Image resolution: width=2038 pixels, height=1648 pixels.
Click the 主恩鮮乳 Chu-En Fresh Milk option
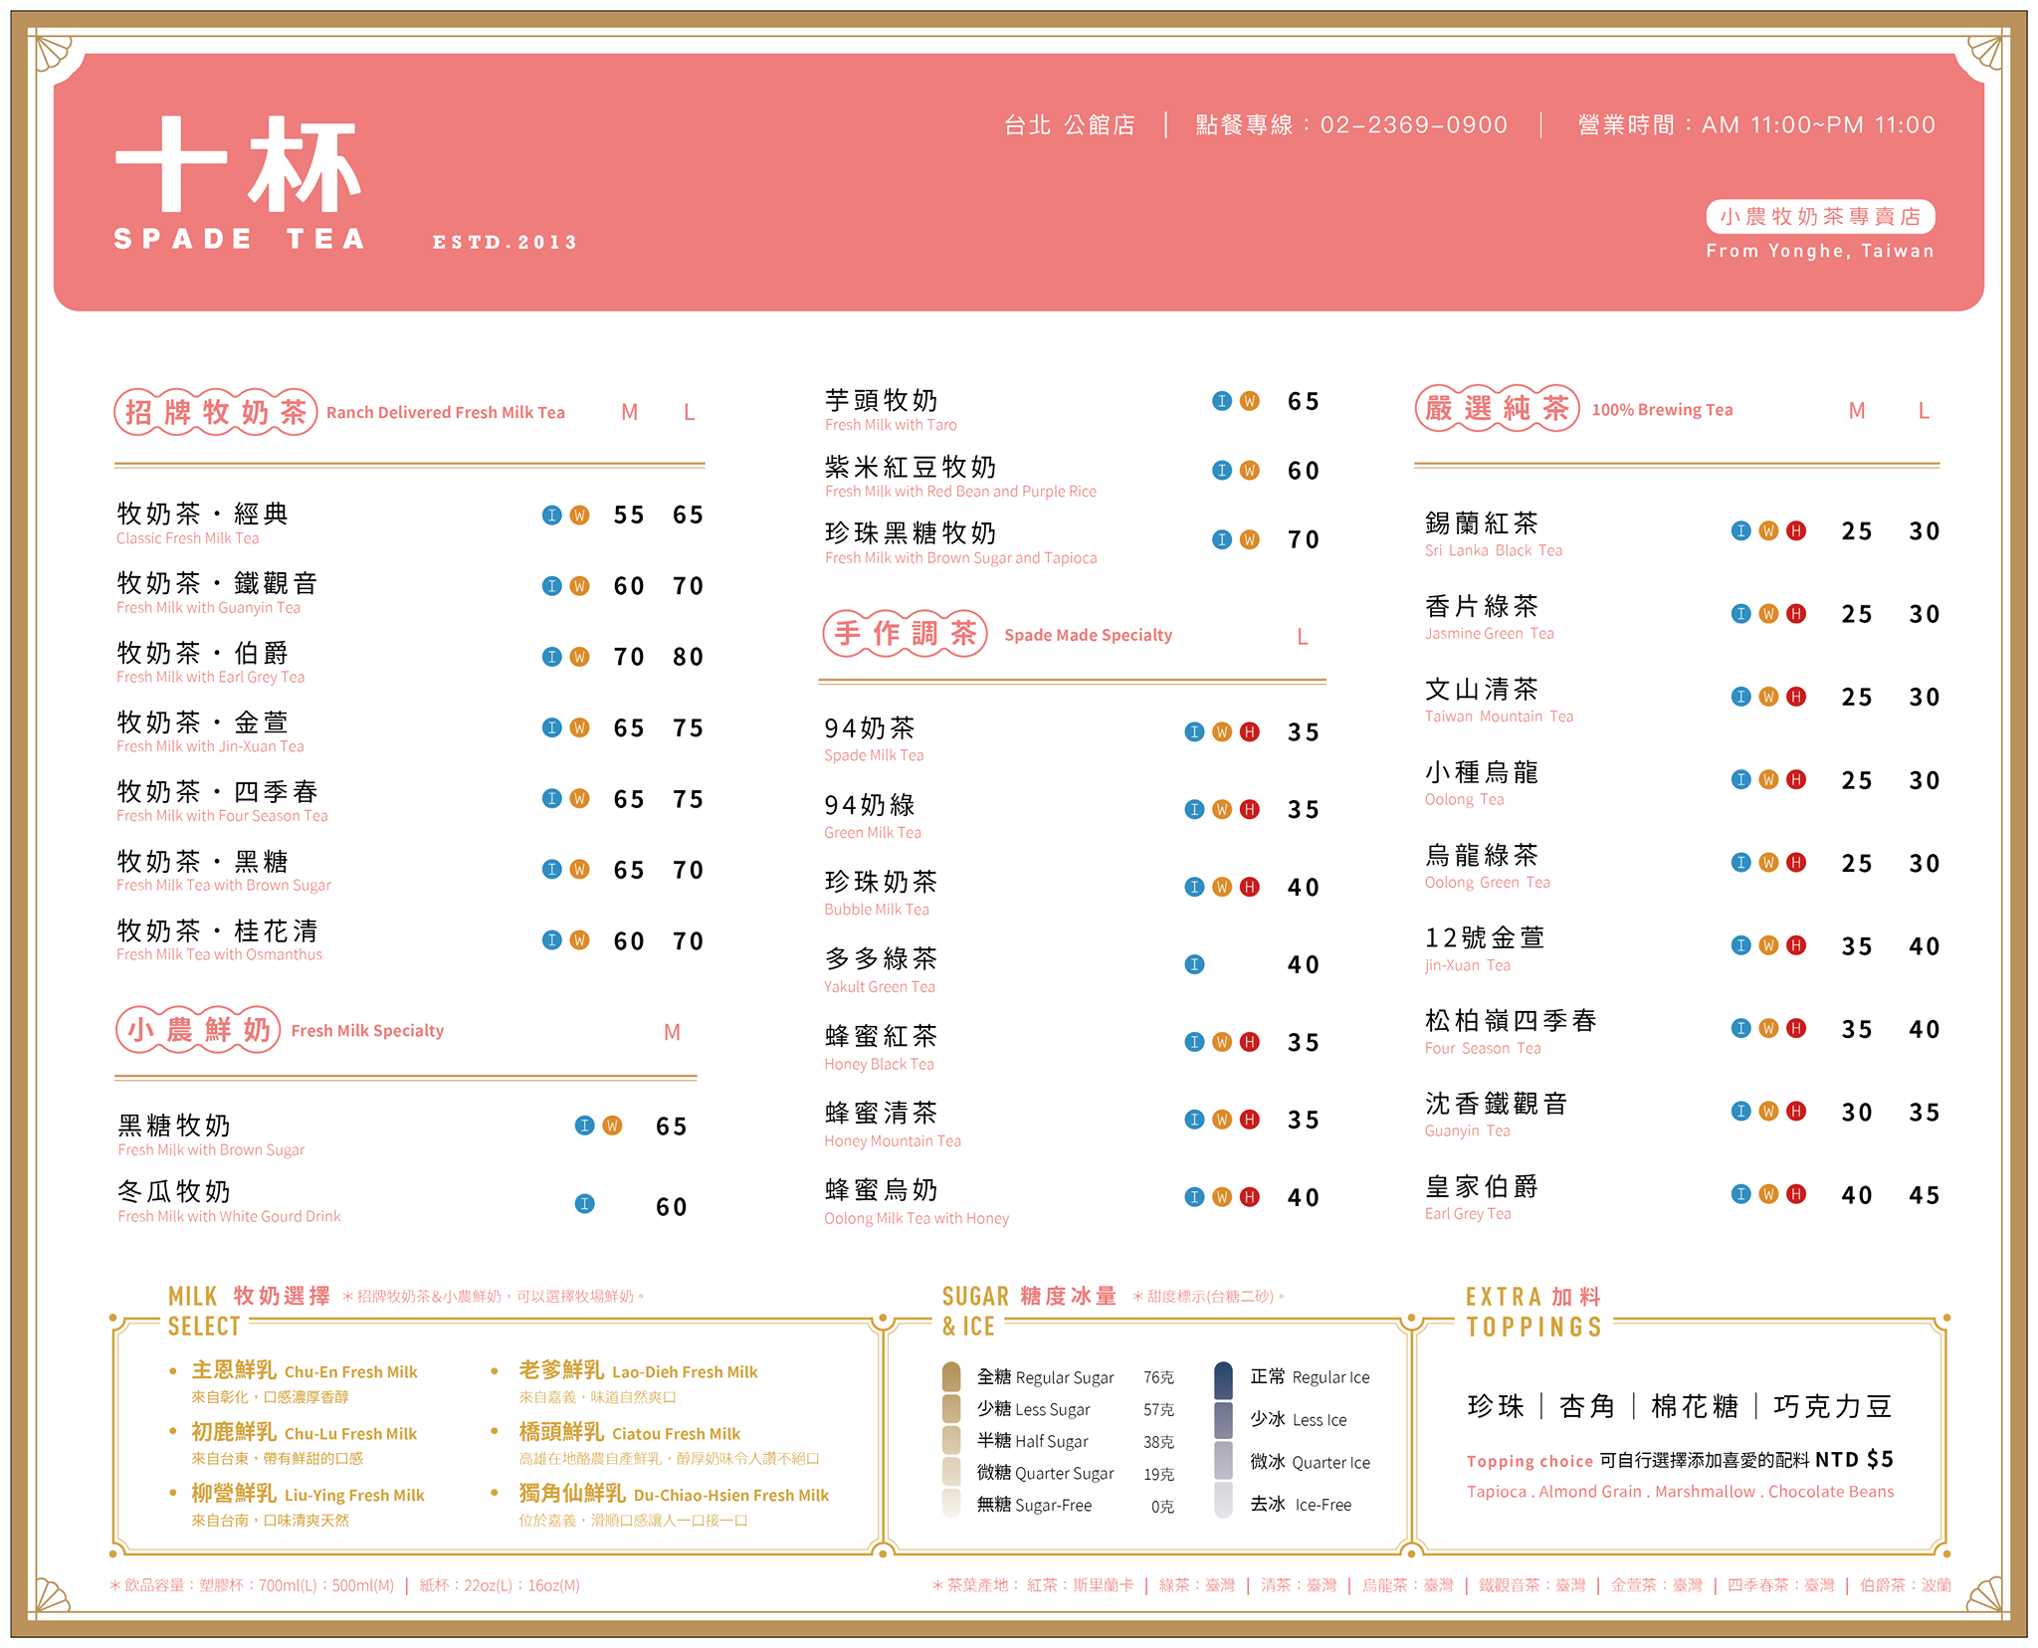pyautogui.click(x=304, y=1371)
